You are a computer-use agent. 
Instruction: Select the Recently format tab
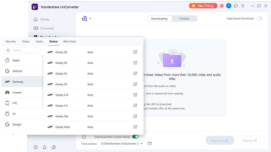point(11,41)
